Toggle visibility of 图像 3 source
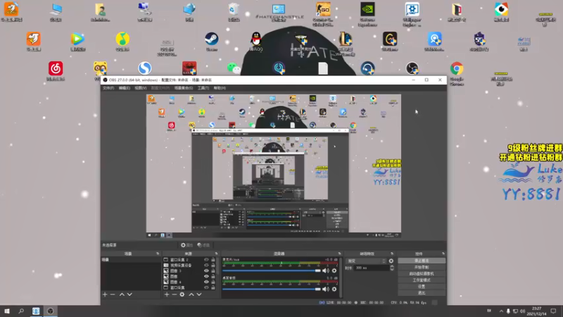 (x=206, y=271)
